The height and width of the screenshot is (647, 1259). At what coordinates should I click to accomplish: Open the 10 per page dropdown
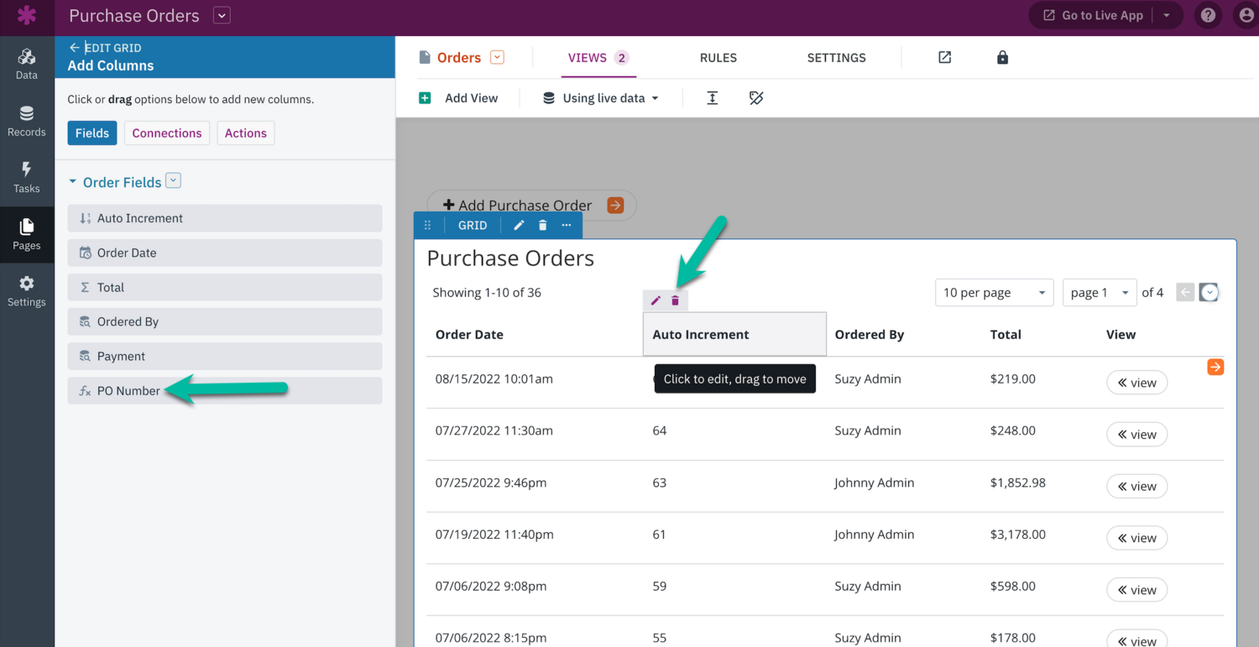point(994,293)
